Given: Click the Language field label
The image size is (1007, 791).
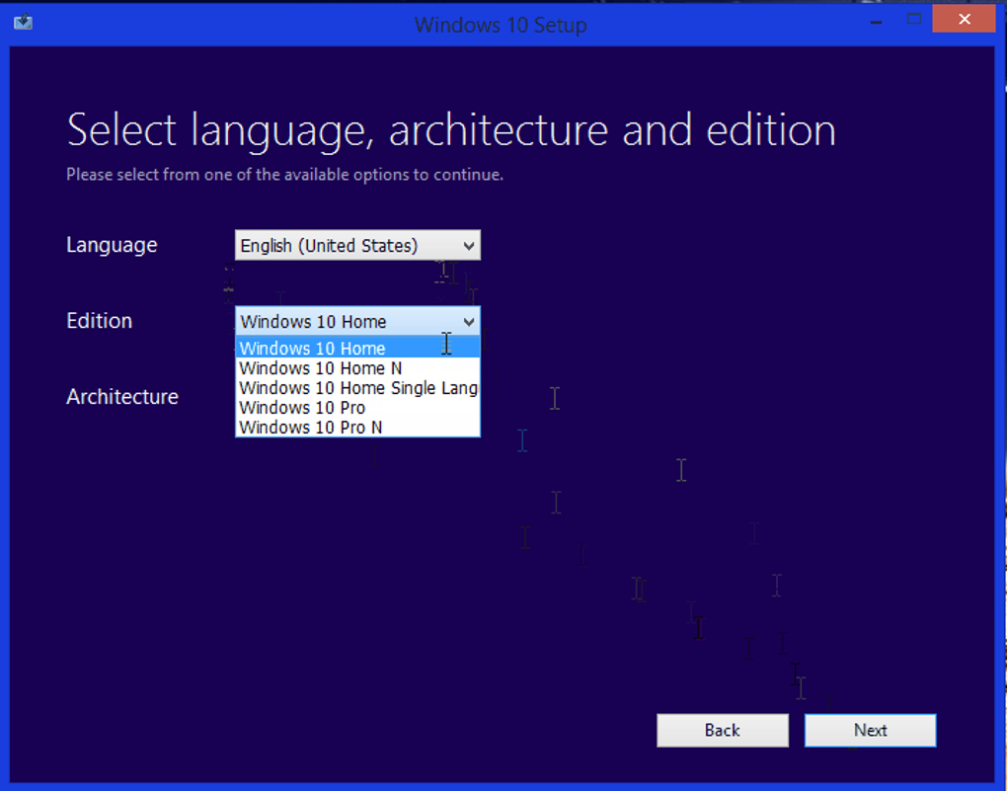Looking at the screenshot, I should click(112, 246).
